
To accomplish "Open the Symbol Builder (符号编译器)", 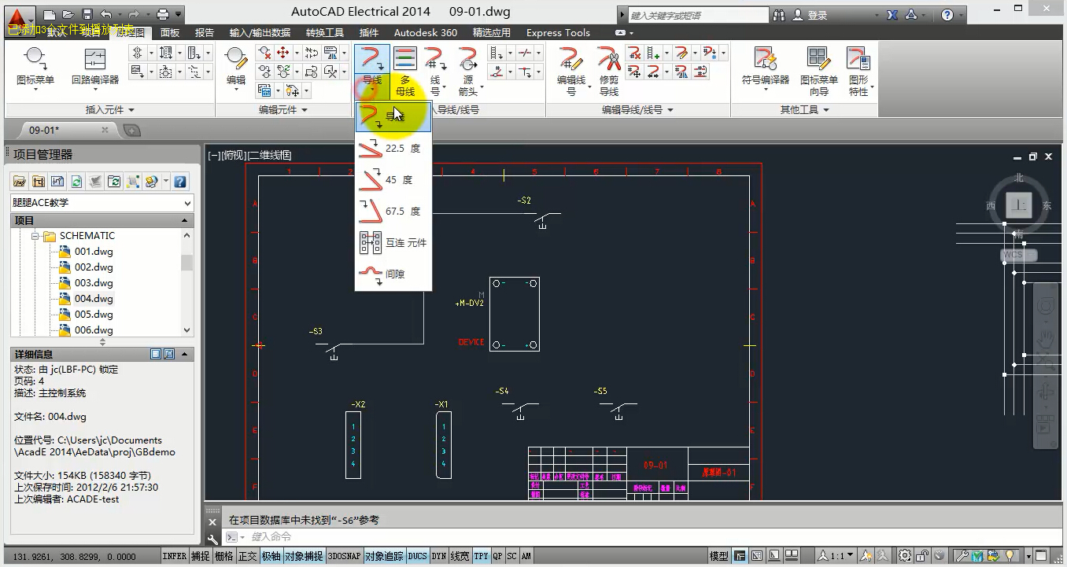I will pyautogui.click(x=765, y=68).
